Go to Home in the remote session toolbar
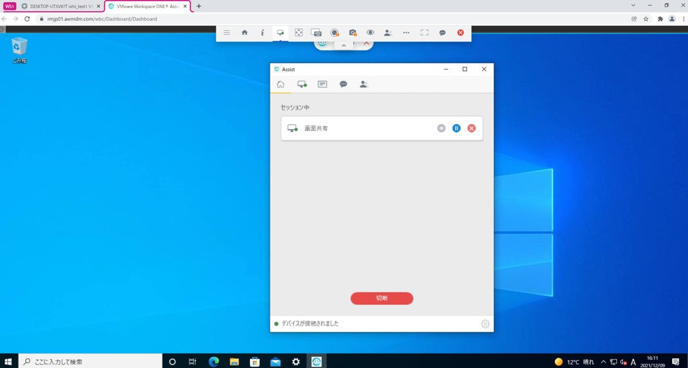The image size is (688, 368). tap(245, 32)
